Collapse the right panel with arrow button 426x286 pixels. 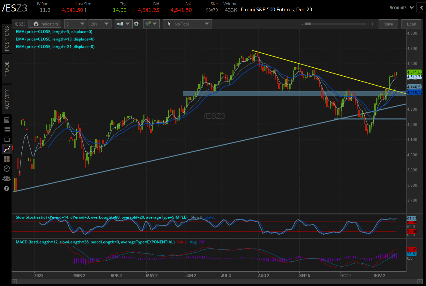[x=421, y=8]
